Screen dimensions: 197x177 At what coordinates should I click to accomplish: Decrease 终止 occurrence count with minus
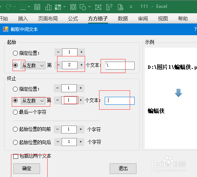57,100
